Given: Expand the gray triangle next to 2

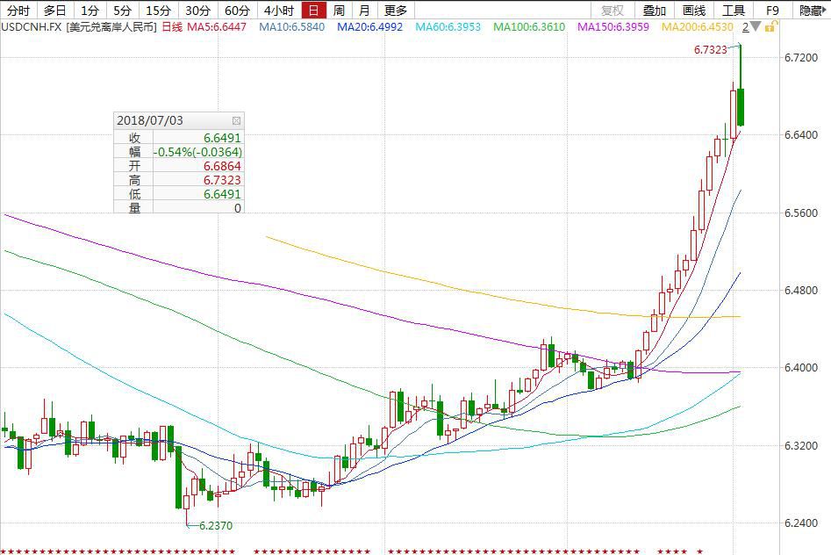Looking at the screenshot, I should [x=755, y=27].
